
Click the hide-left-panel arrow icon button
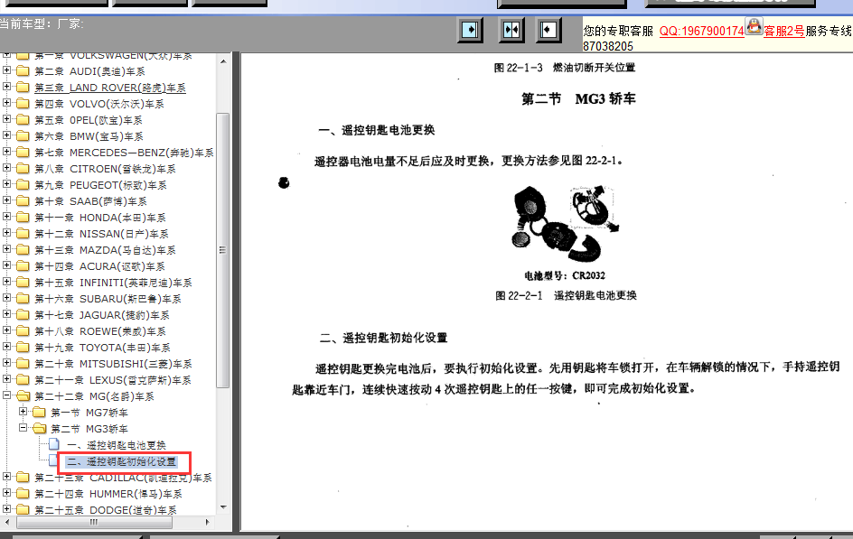[x=548, y=29]
